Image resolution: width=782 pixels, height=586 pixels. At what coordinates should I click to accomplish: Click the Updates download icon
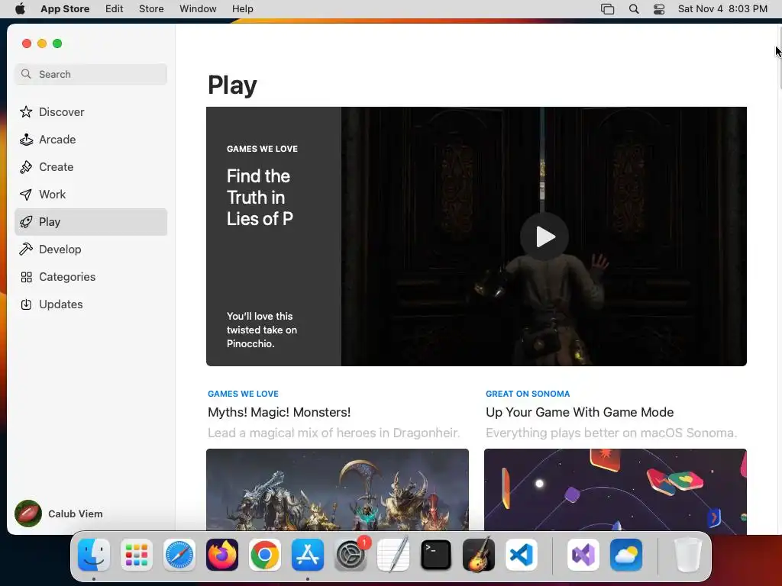(x=26, y=304)
